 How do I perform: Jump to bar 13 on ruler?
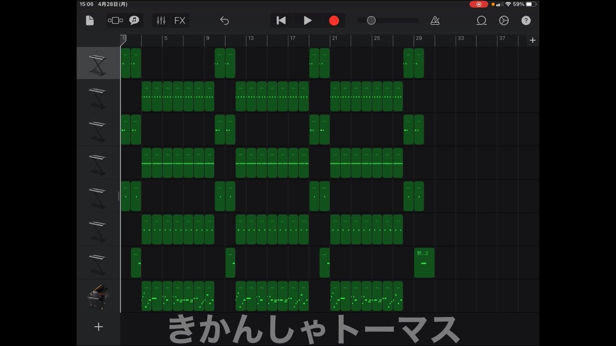250,38
